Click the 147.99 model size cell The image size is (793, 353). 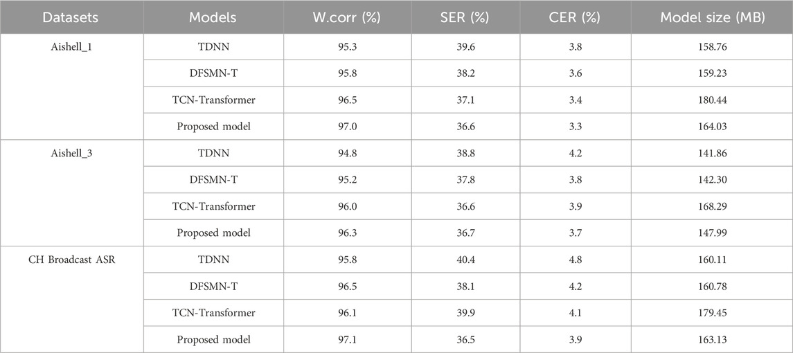[712, 233]
